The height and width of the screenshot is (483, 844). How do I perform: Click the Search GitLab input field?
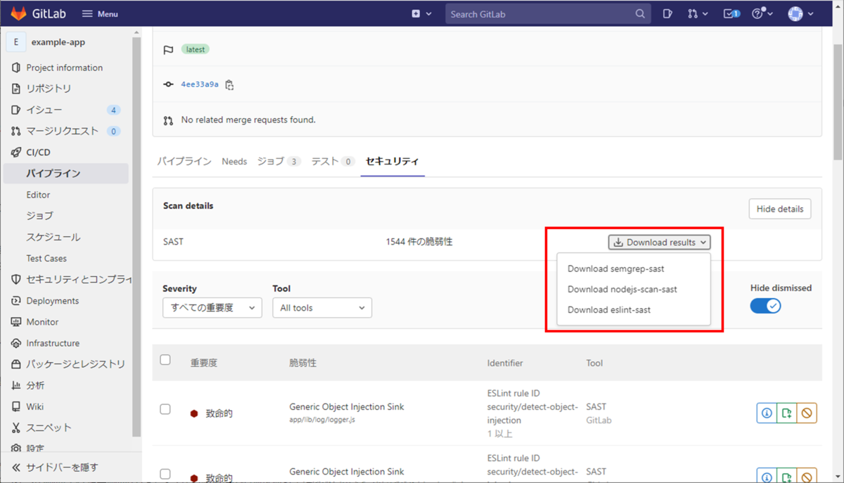click(548, 13)
